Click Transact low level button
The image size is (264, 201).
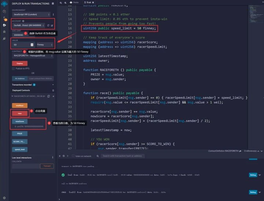pyautogui.click(x=47, y=166)
